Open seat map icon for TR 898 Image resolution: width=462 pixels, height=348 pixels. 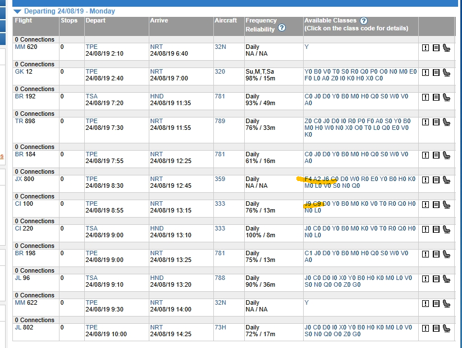(447, 122)
